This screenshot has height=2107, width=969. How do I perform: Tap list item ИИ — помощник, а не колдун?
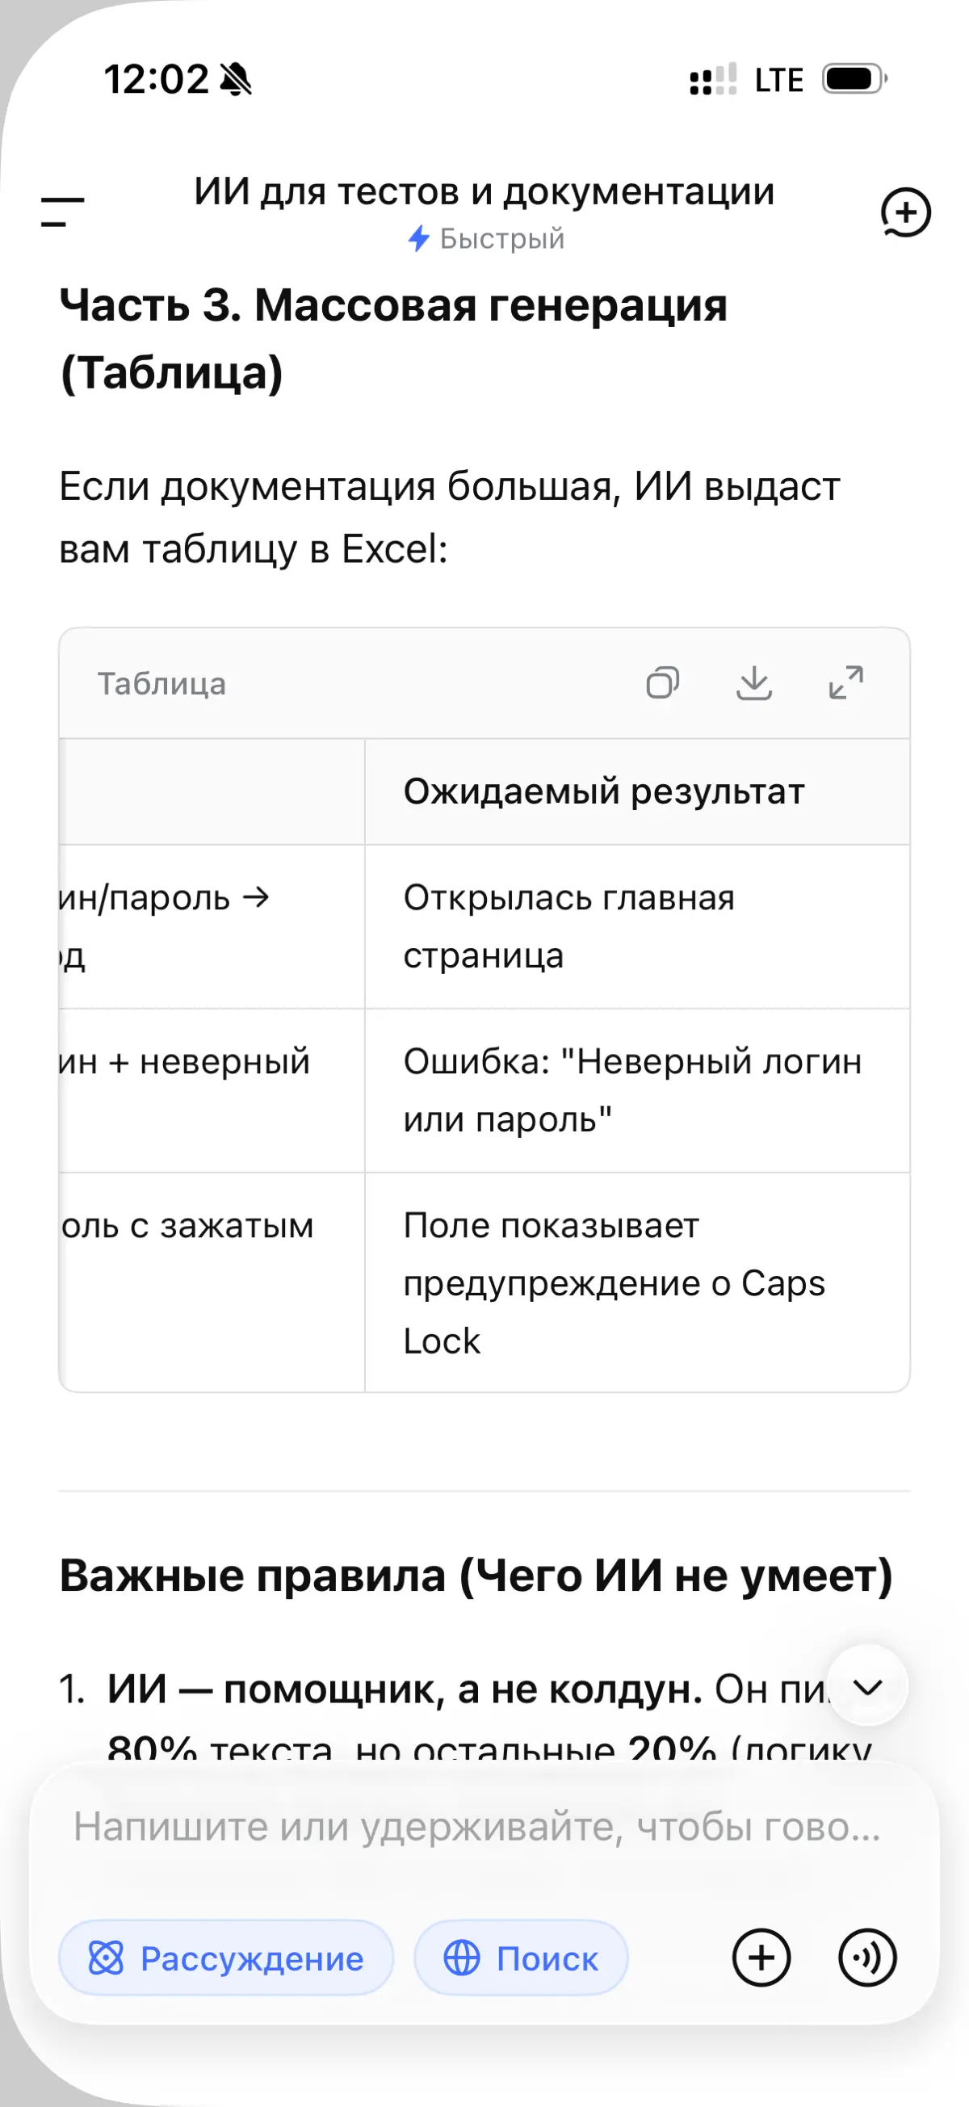pos(405,1688)
